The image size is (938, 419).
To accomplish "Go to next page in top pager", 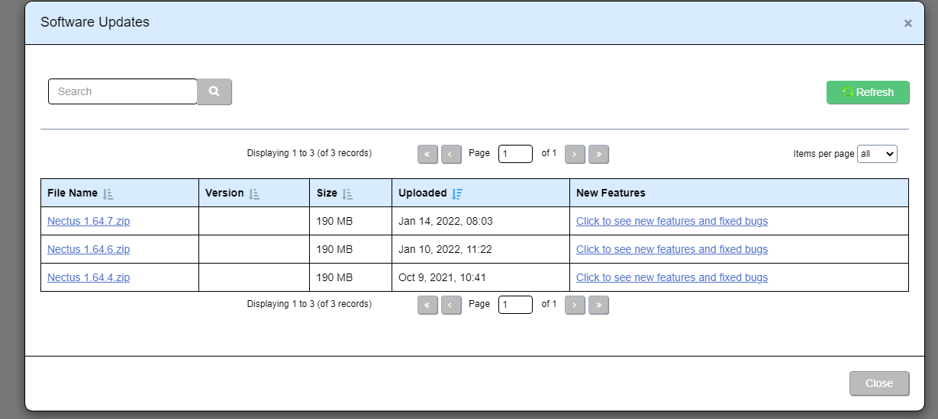I will (x=575, y=154).
